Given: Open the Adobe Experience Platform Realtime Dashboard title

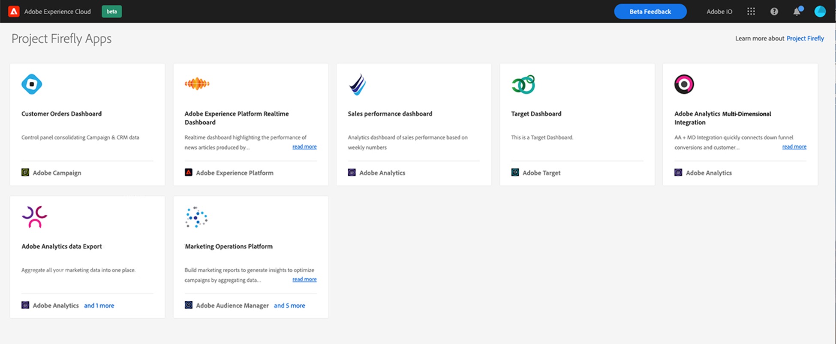Looking at the screenshot, I should (x=237, y=118).
